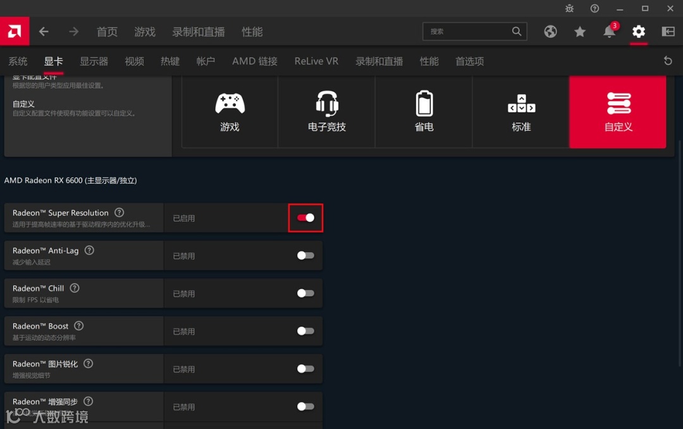Disable Radeon Super Resolution toggle

305,217
